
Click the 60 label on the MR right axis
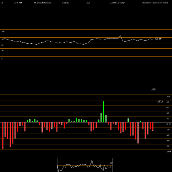coord(168,108)
